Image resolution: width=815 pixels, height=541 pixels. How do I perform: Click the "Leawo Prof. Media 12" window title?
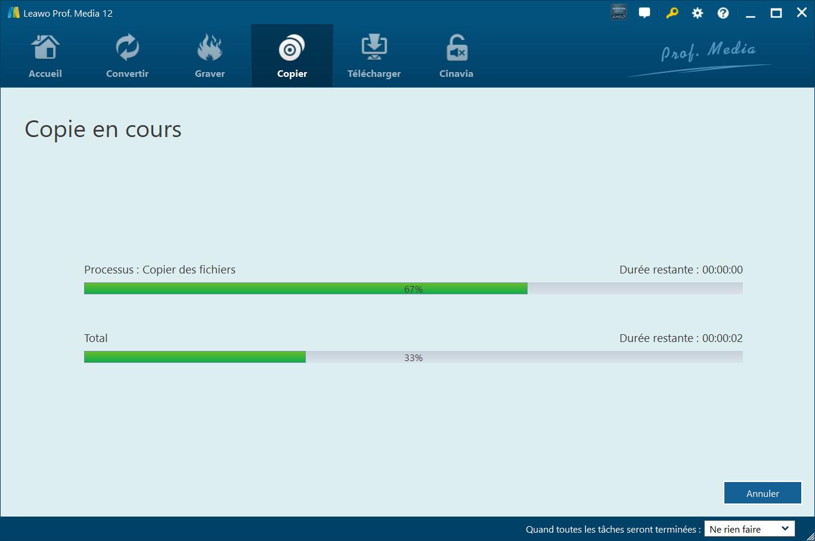[x=68, y=13]
